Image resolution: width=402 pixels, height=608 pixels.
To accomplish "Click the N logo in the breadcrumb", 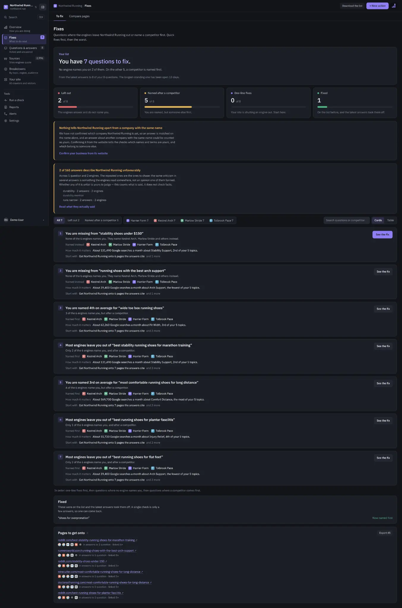I will 55,6.
